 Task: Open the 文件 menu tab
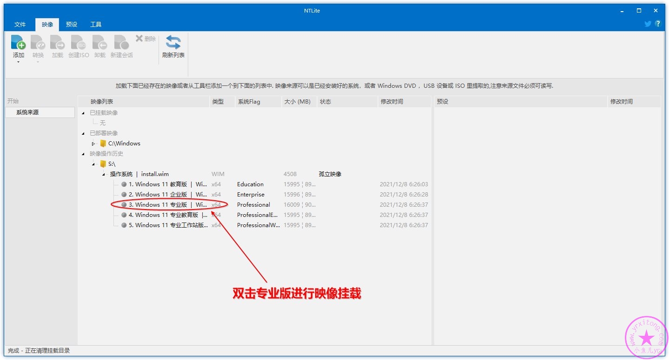20,25
